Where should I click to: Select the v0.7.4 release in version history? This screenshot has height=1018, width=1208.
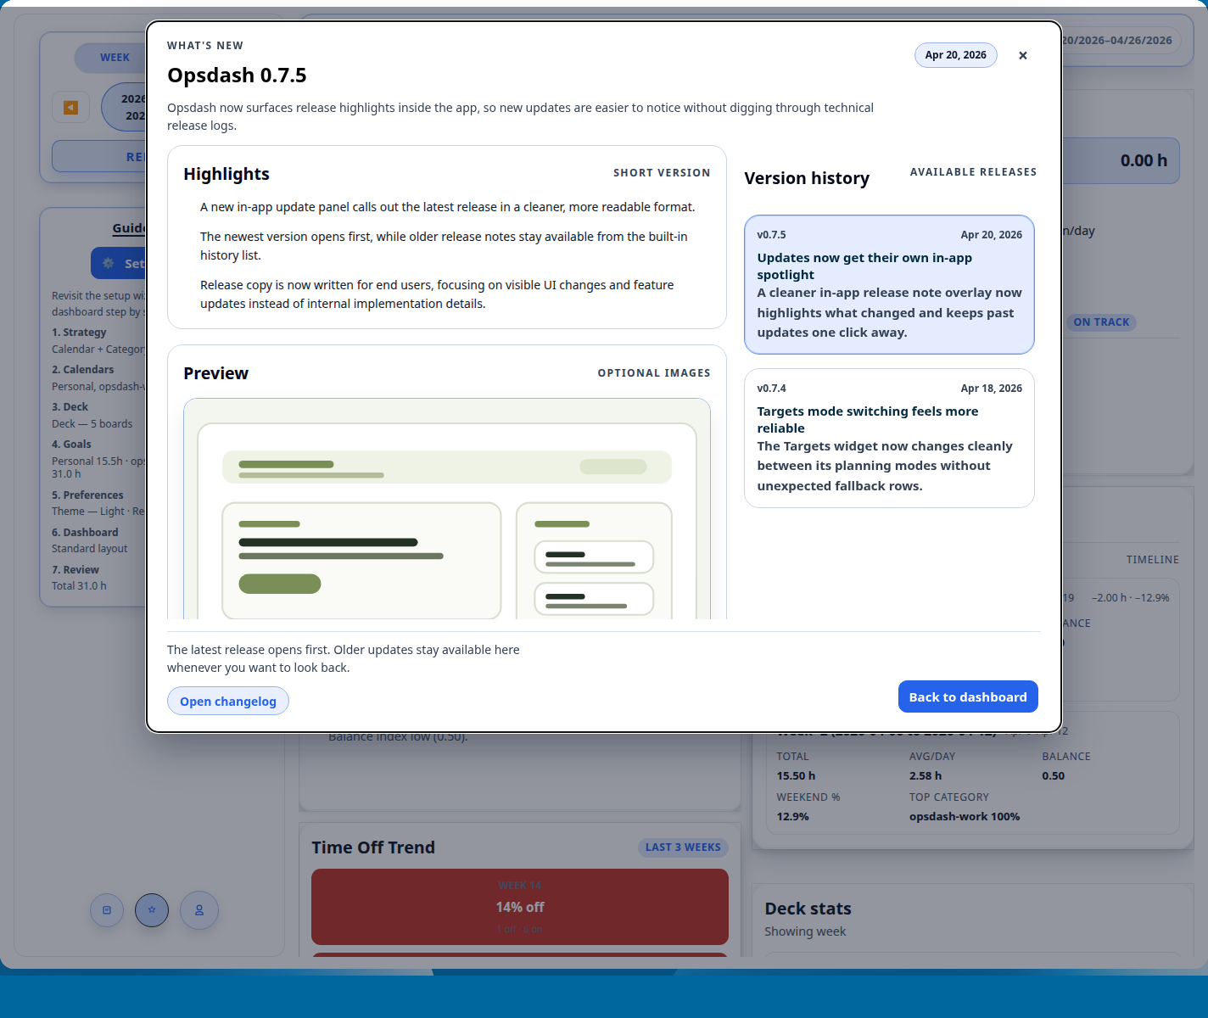(x=889, y=438)
